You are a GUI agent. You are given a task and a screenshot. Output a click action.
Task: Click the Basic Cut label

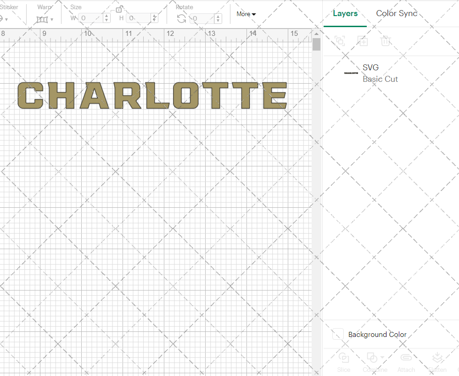380,79
